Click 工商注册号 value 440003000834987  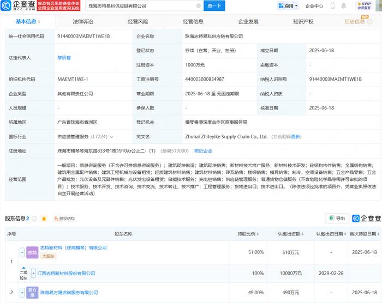coord(205,80)
